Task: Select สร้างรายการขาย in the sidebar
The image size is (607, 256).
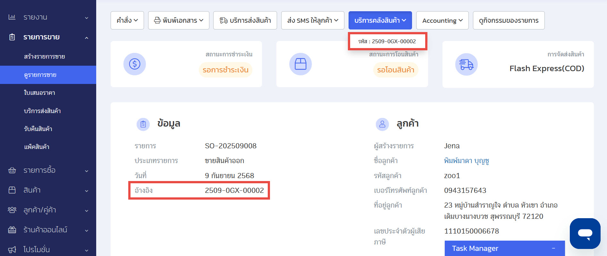Action: coord(45,57)
